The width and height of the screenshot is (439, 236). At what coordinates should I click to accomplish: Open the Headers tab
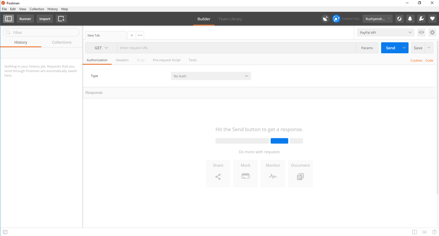pos(122,60)
